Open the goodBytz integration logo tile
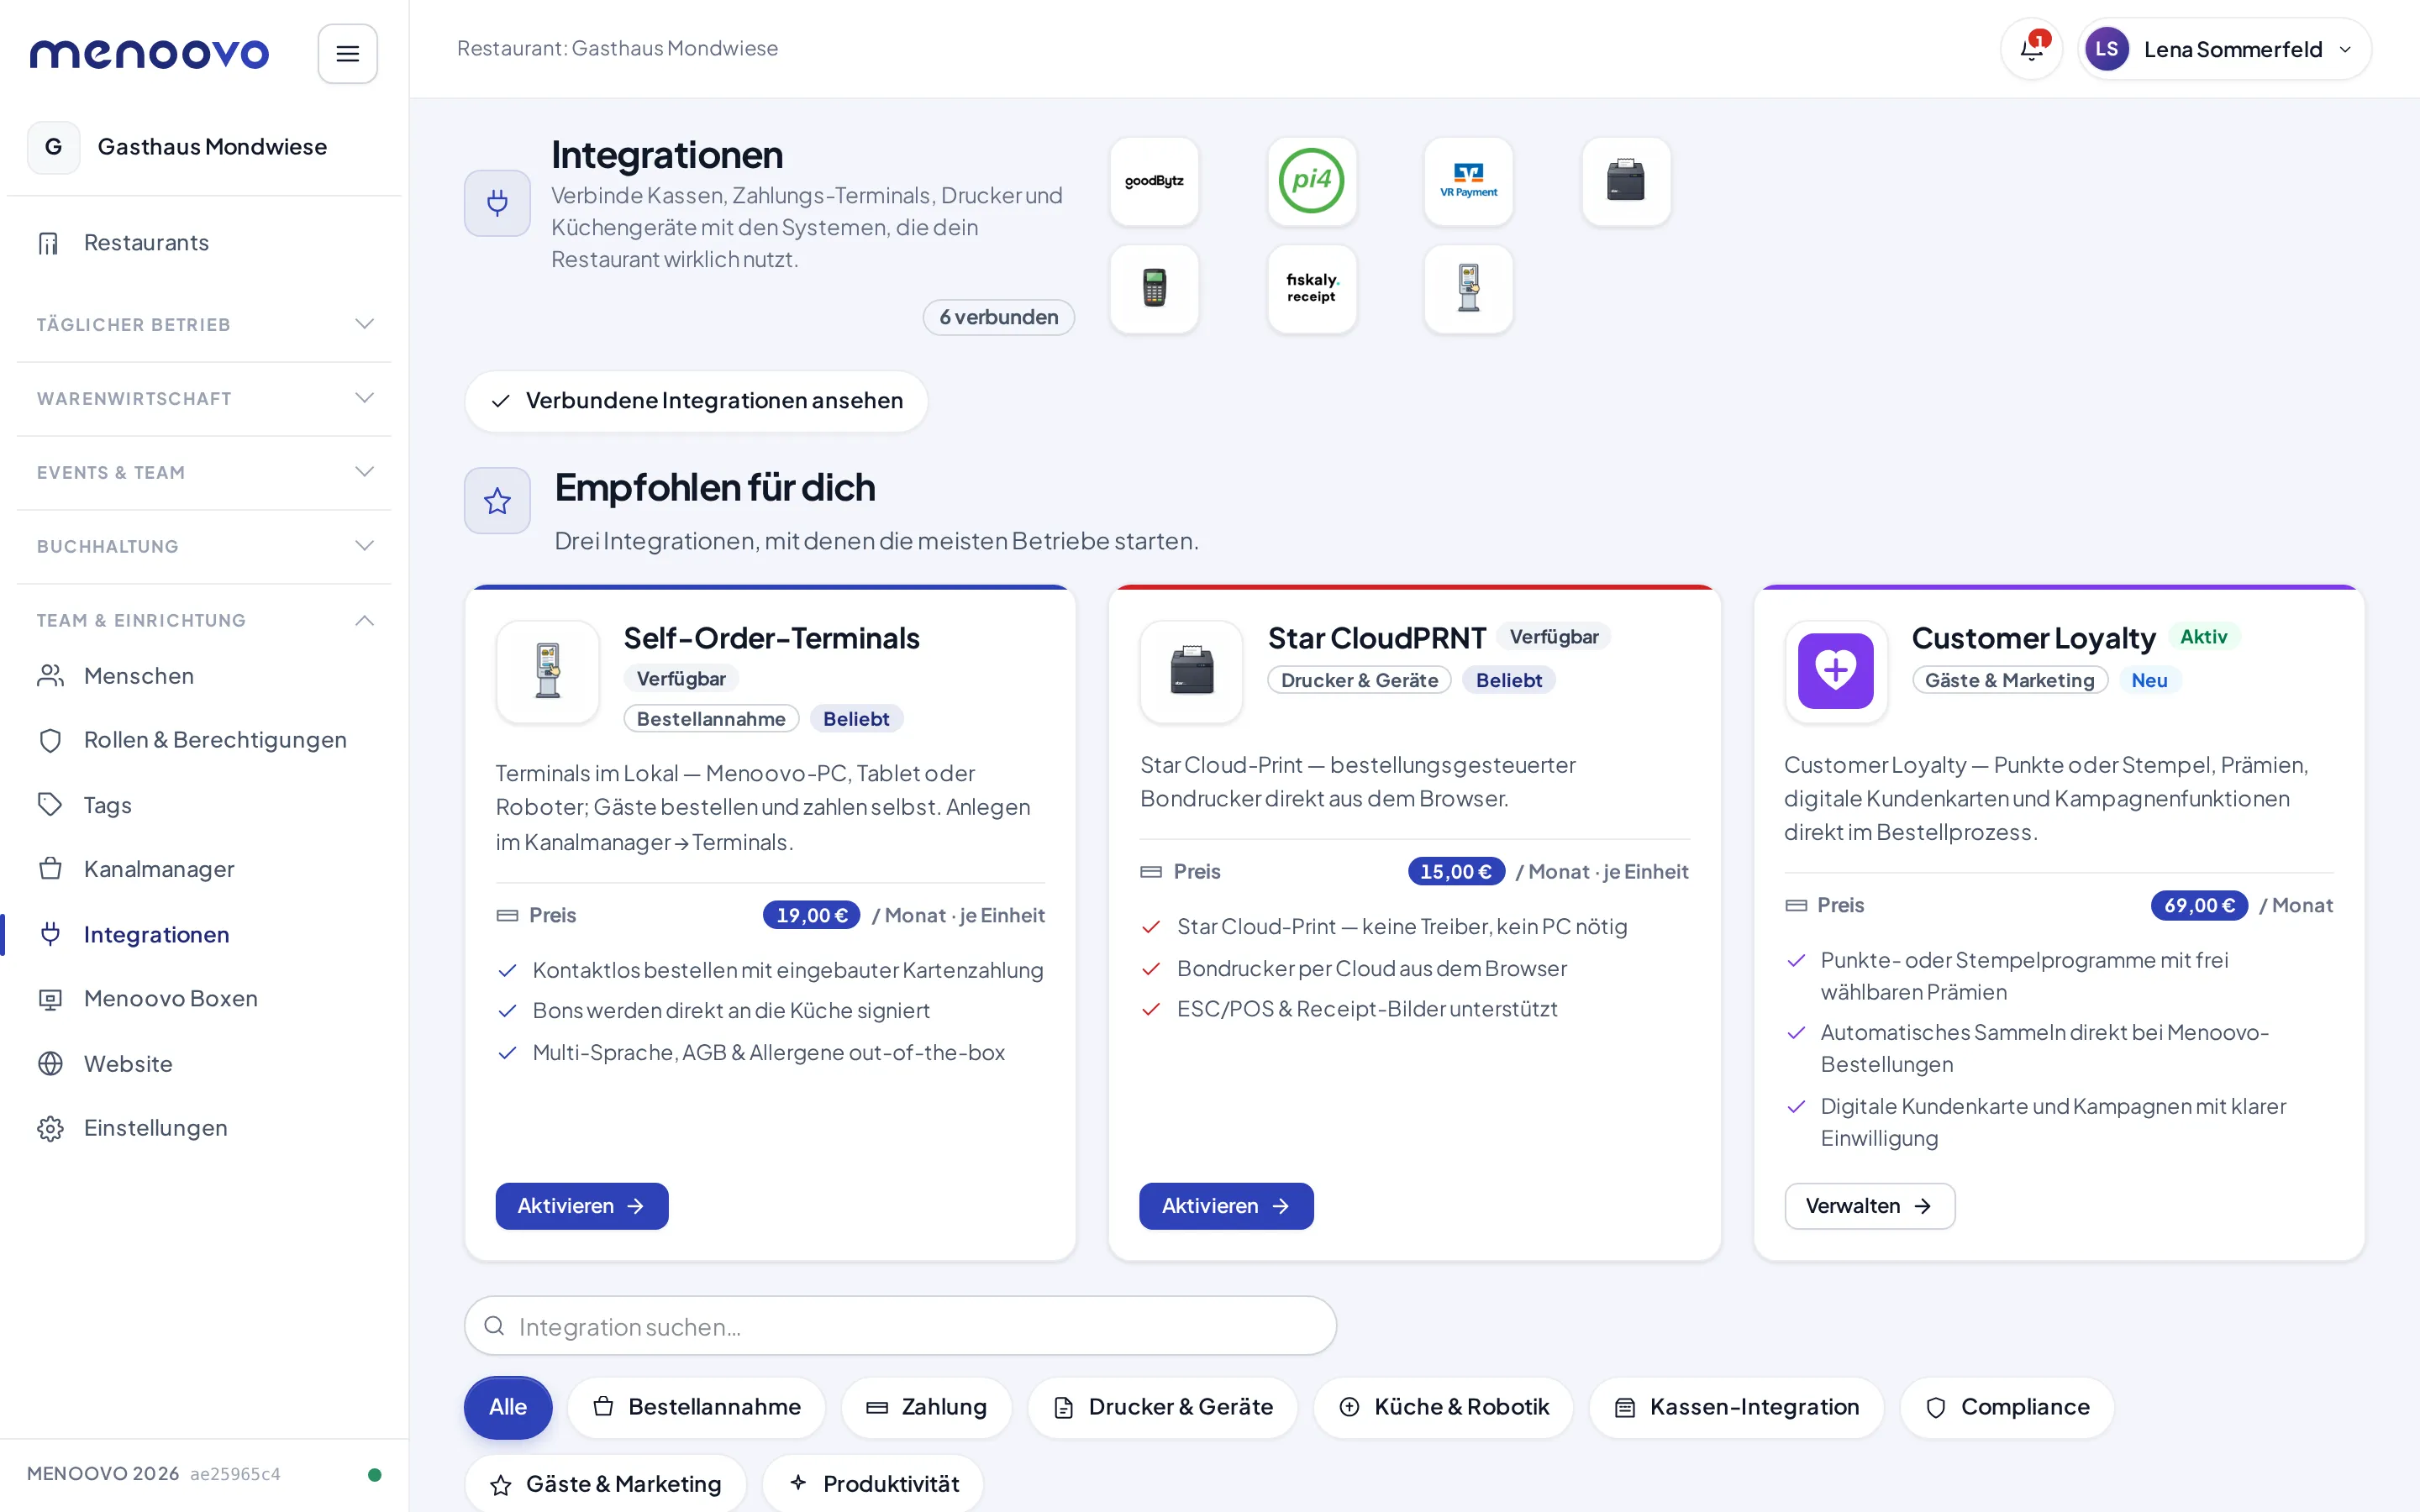The image size is (2420, 1512). [1154, 181]
